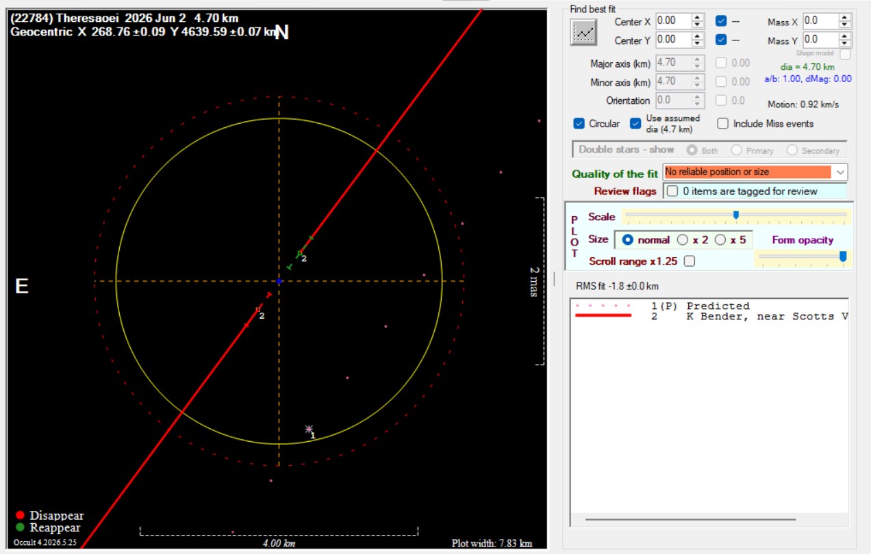This screenshot has height=554, width=871.
Task: Click the RMS fit -1.8 ±0.0 km text
Action: [617, 286]
